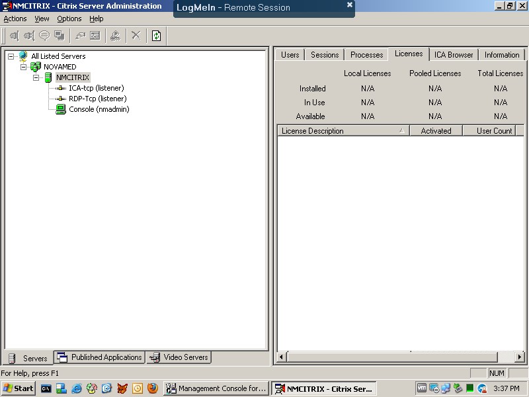Open the Options menu
Image resolution: width=529 pixels, height=397 pixels.
[69, 19]
